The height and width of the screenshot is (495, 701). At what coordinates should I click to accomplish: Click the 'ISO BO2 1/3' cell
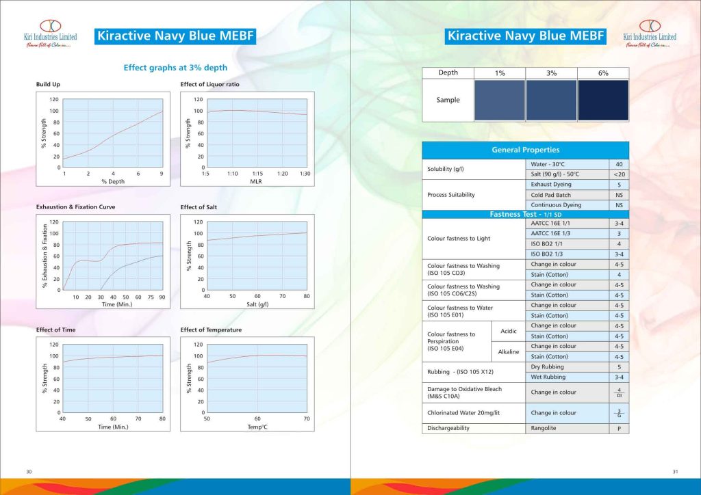pos(568,254)
